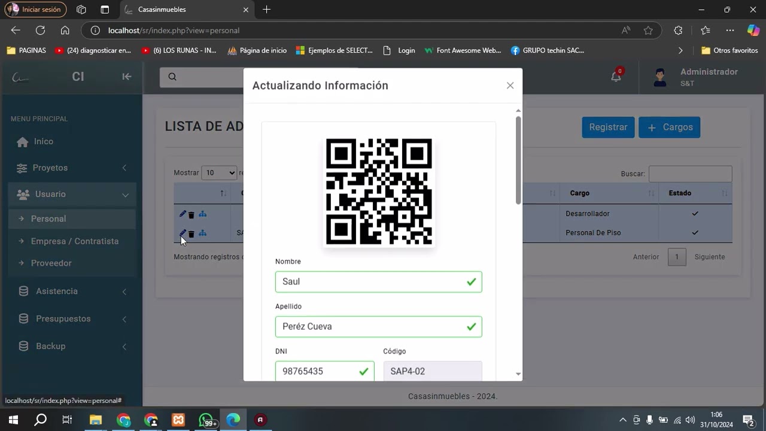Screen dimensions: 766x431
Task: Click the QR code image in the dialog
Action: pyautogui.click(x=379, y=192)
